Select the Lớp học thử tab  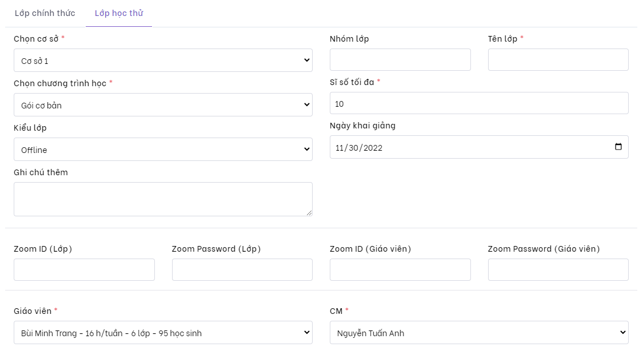[119, 13]
